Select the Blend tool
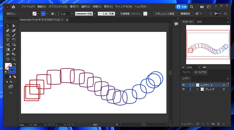Image resolution: width=234 pixels, height=130 pixels. coord(14,54)
